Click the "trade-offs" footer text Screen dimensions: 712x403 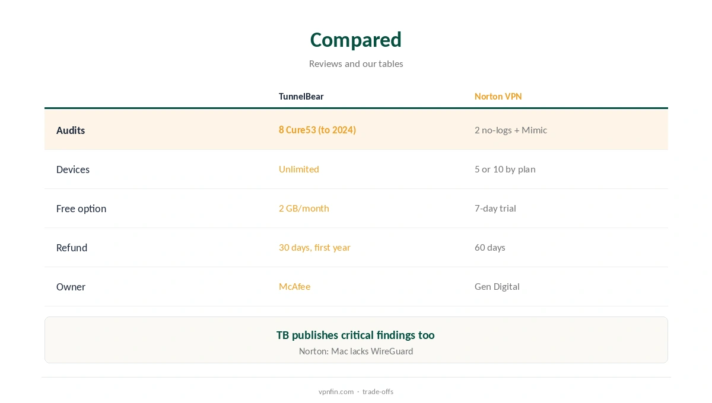378,391
